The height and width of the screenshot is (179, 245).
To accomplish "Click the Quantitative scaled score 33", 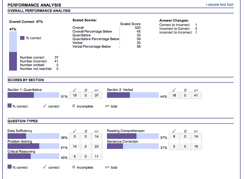I will (139, 35).
